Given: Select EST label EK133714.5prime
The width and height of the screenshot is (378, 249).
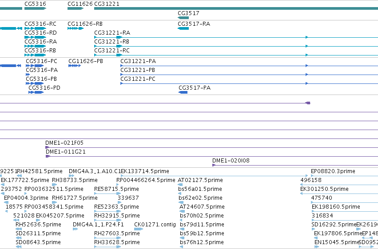Looking at the screenshot, I should [x=145, y=171].
